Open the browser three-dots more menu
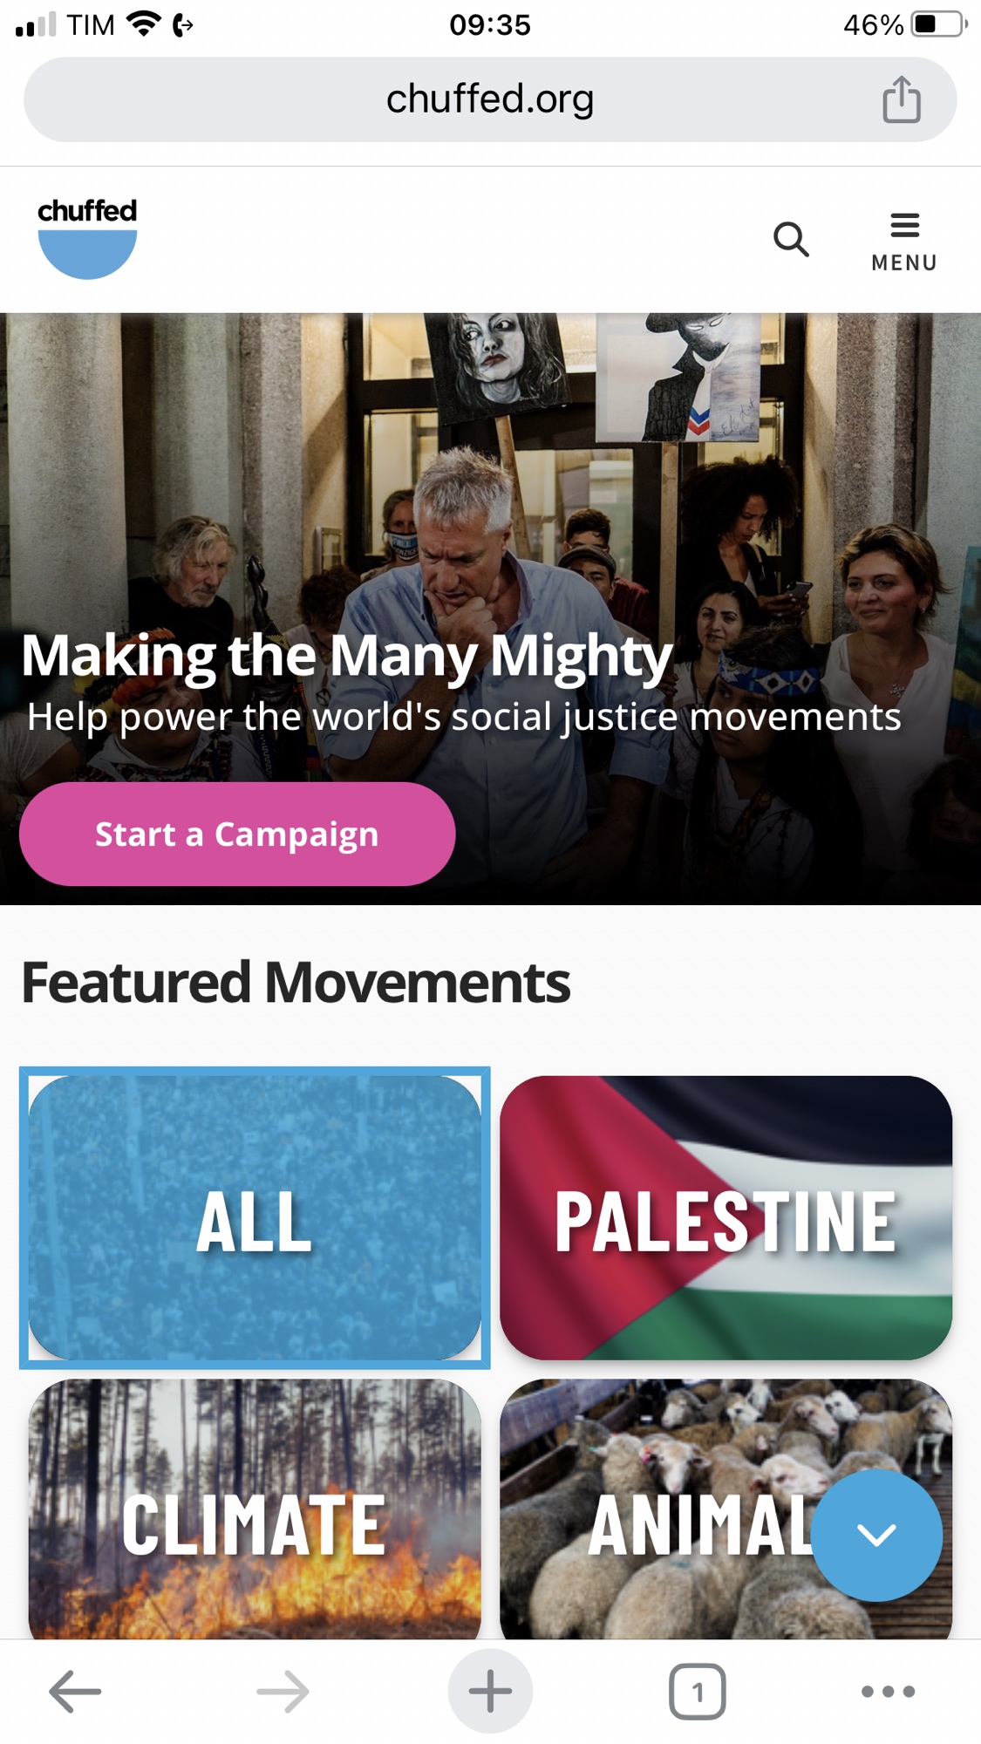 click(888, 1692)
